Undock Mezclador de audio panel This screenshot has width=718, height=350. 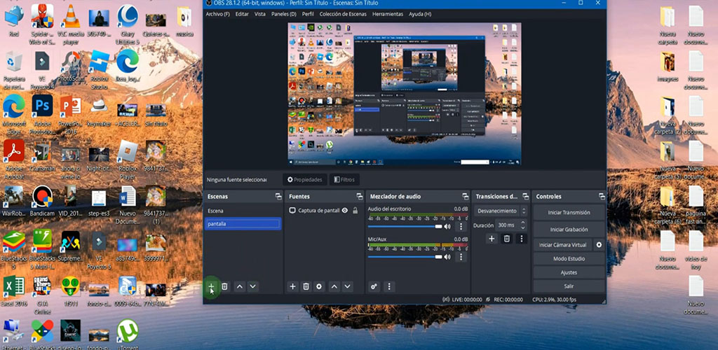click(465, 197)
